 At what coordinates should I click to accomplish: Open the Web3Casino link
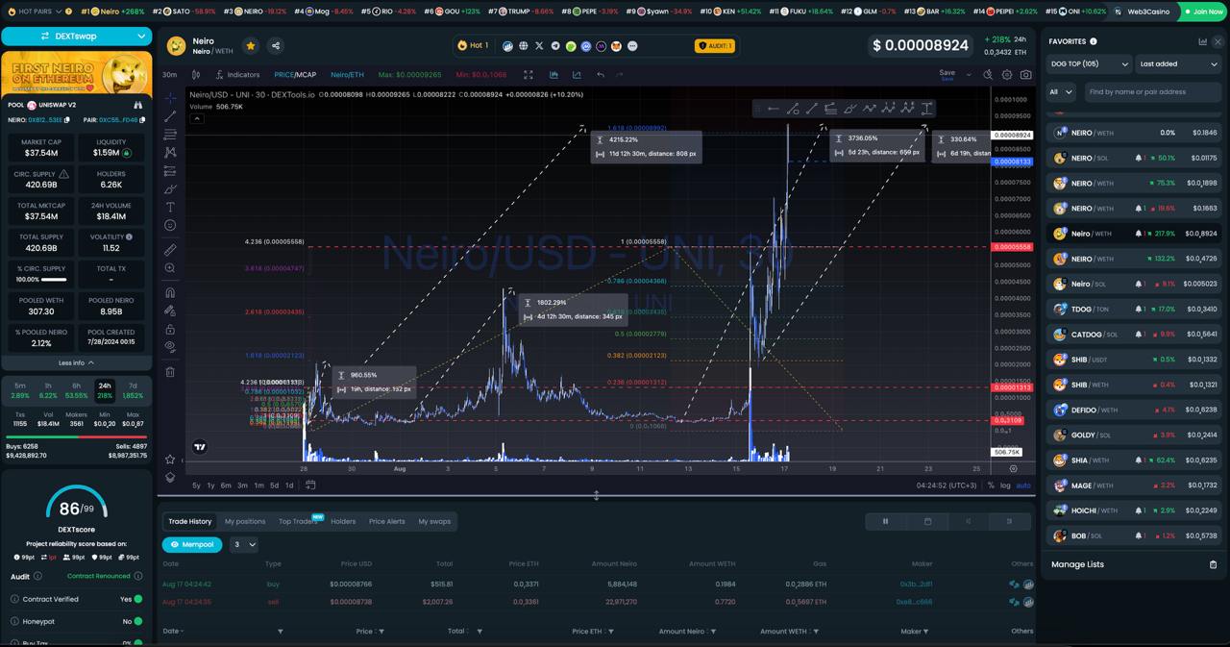pos(1142,12)
